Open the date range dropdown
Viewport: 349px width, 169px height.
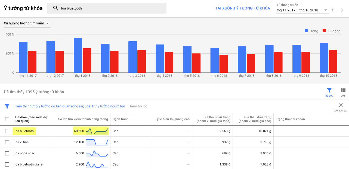(x=302, y=10)
